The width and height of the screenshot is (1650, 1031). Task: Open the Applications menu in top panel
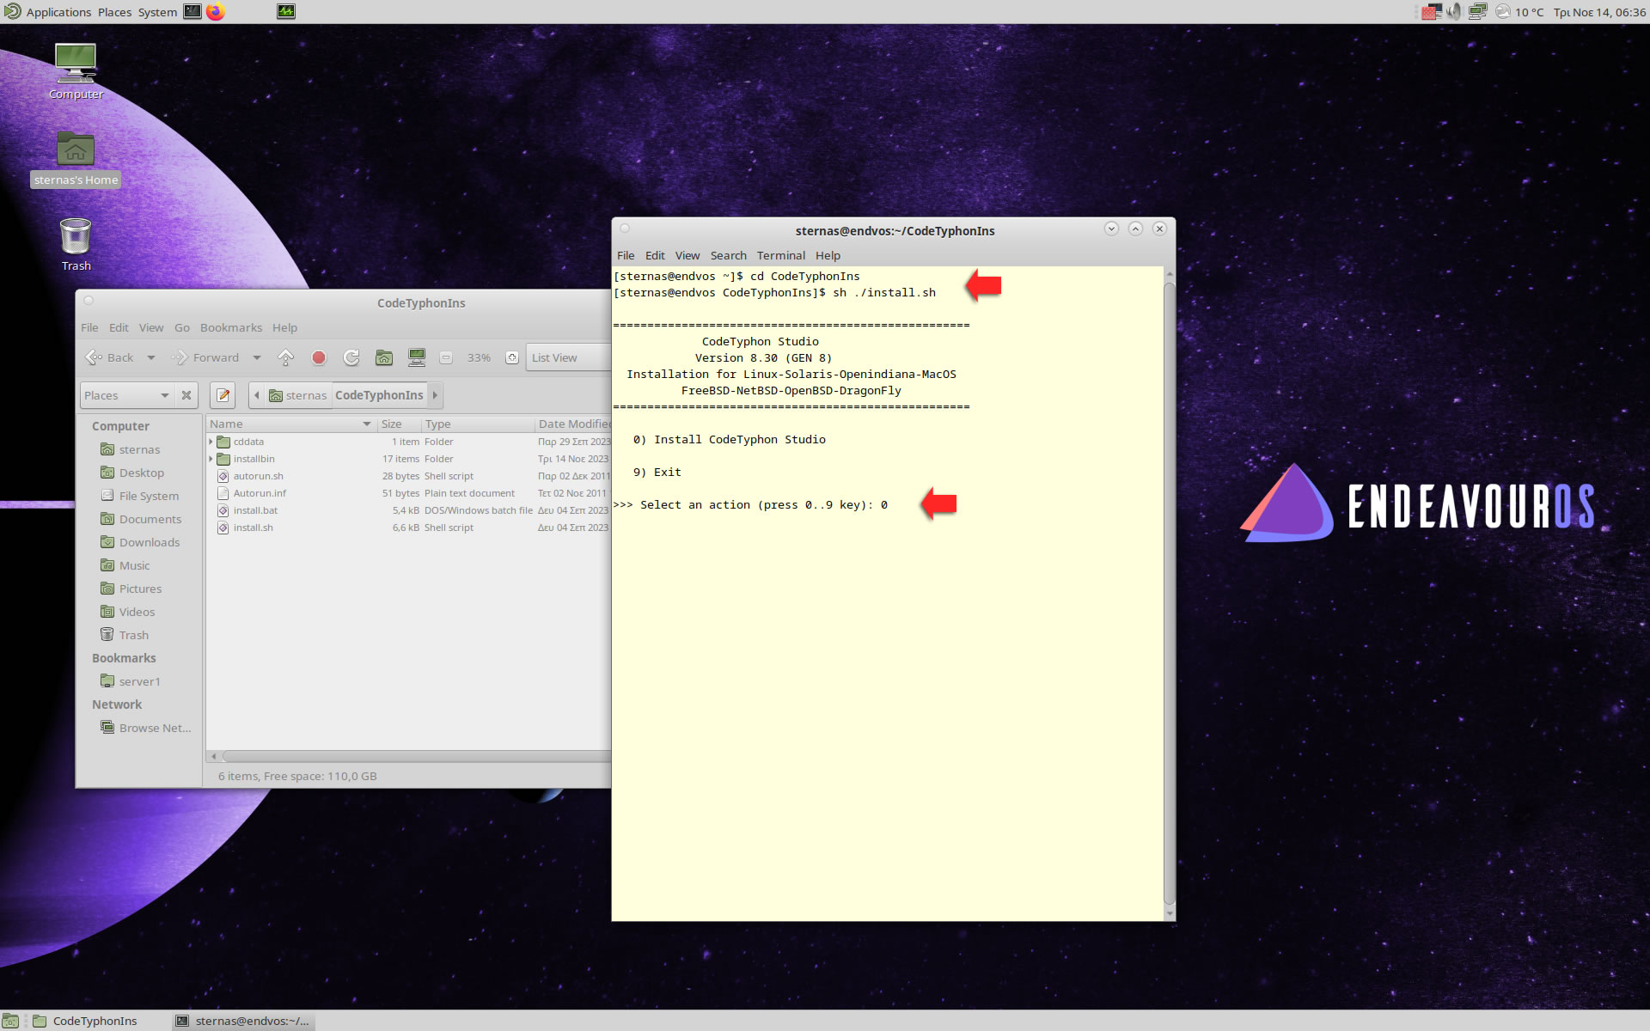pos(48,12)
